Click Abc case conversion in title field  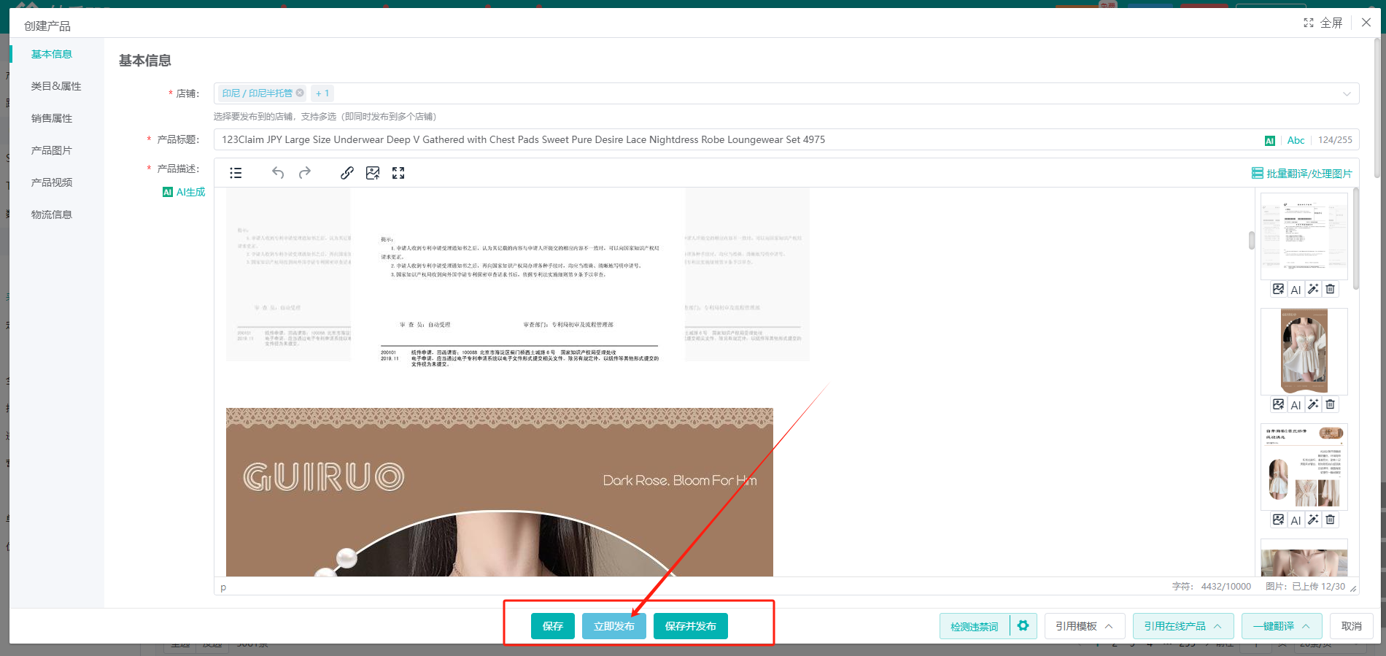1296,140
